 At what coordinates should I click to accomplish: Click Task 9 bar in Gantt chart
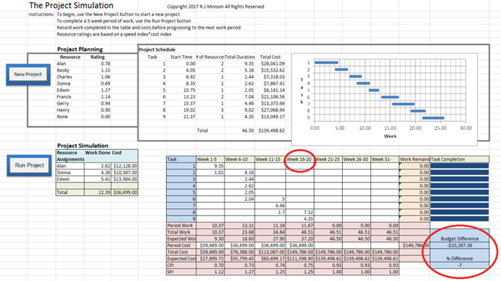click(x=433, y=118)
